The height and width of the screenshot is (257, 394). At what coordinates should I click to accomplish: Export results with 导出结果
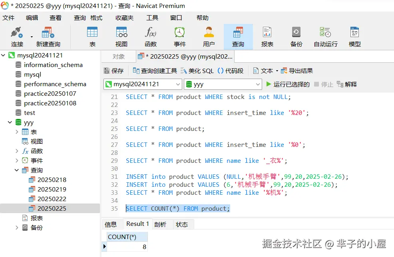(x=297, y=71)
